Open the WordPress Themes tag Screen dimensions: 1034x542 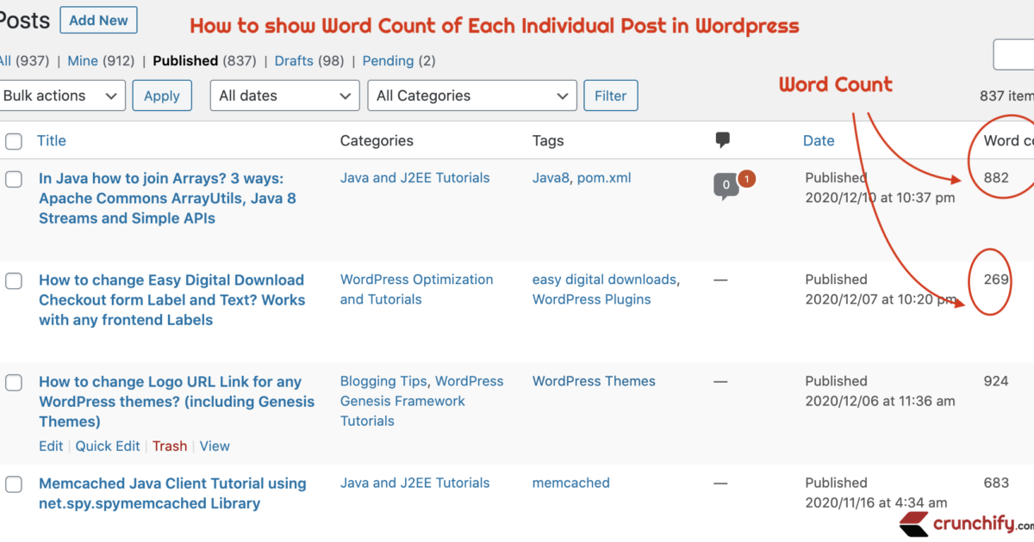click(594, 381)
